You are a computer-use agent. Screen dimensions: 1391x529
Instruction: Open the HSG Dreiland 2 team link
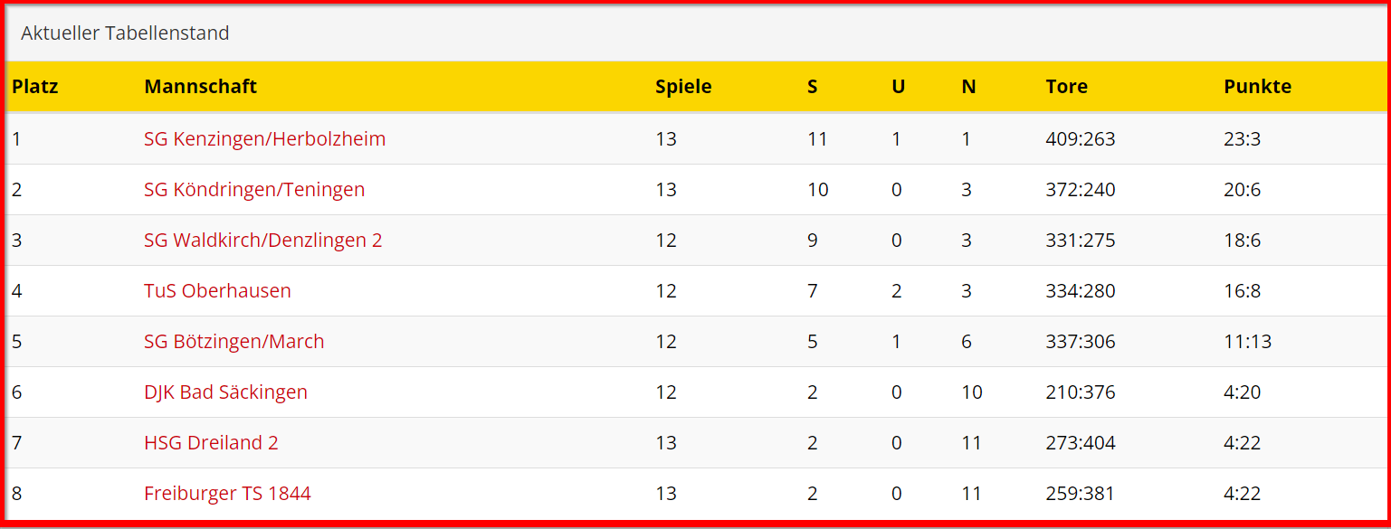[x=211, y=443]
